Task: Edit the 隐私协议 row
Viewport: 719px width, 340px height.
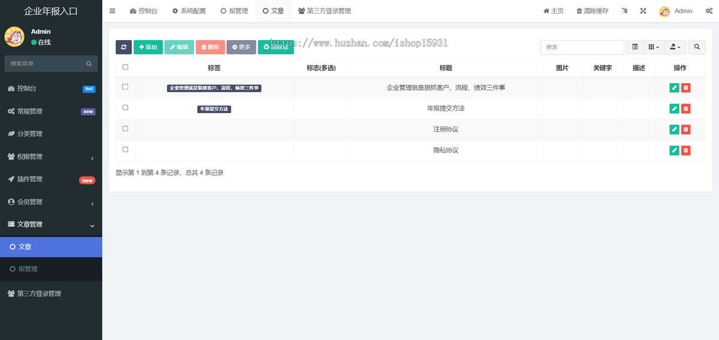Action: click(674, 150)
